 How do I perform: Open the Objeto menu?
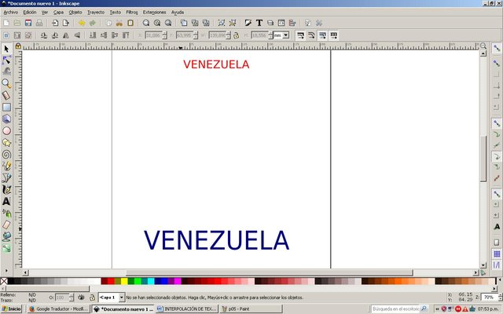point(75,13)
